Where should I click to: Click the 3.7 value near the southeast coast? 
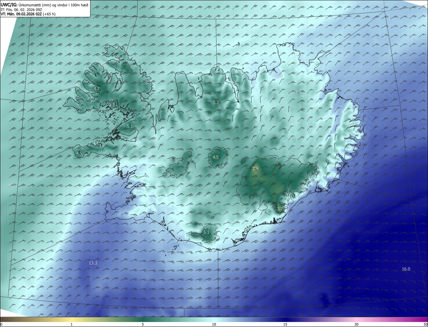coord(280,209)
